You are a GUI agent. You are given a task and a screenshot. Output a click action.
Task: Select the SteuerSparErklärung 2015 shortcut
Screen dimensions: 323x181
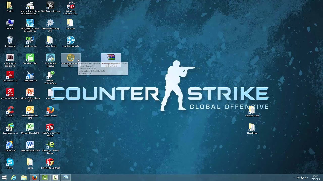tap(50, 25)
